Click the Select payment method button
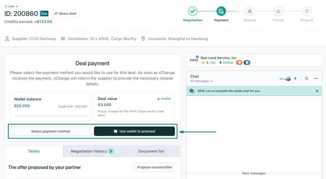This screenshot has width=326, height=179. click(50, 131)
